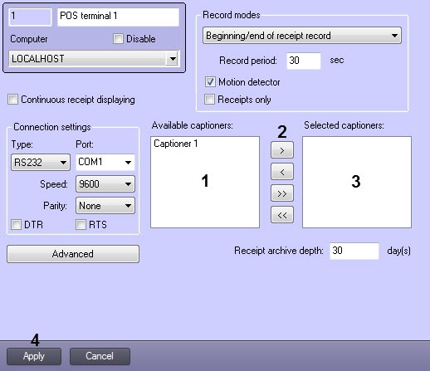Image resolution: width=430 pixels, height=371 pixels.
Task: Add all captioners with >> button
Action: pos(282,193)
